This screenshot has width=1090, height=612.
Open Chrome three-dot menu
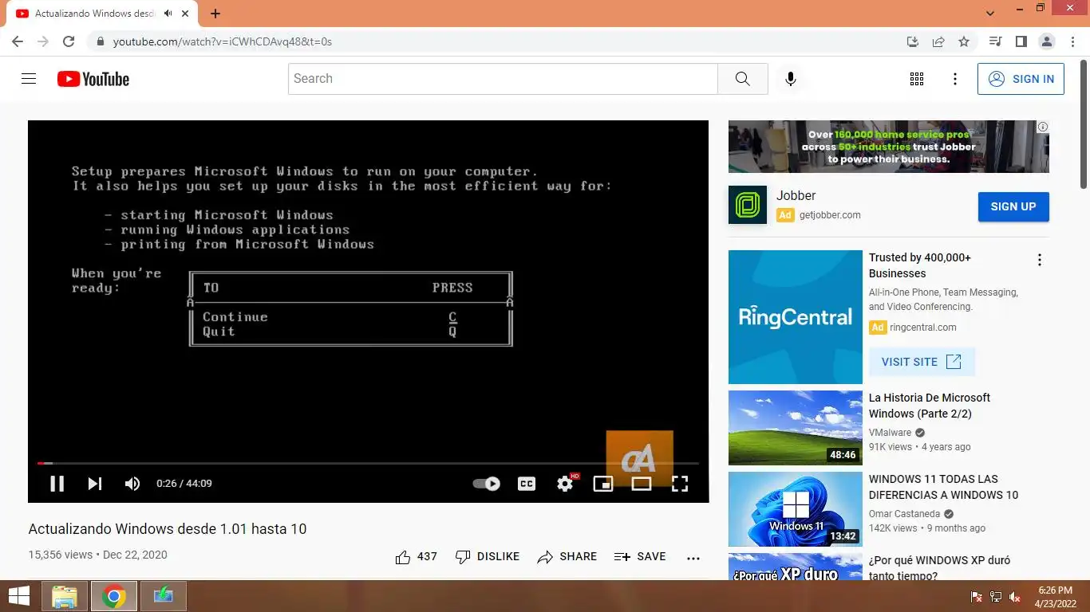(1073, 41)
